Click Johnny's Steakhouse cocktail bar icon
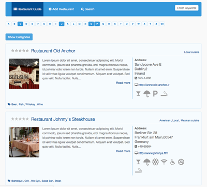 [138, 162]
